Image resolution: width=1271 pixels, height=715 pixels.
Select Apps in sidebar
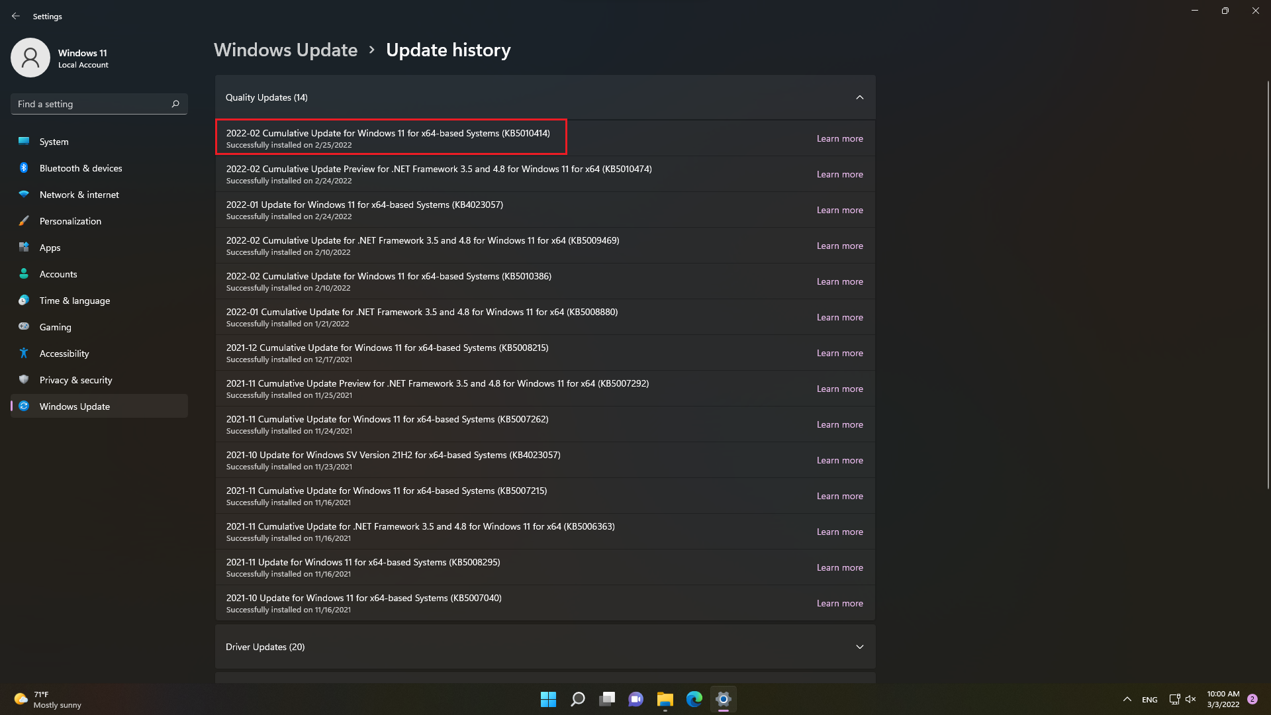[x=99, y=248]
